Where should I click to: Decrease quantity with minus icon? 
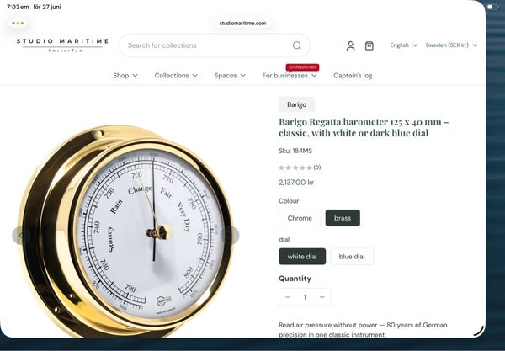(x=288, y=297)
